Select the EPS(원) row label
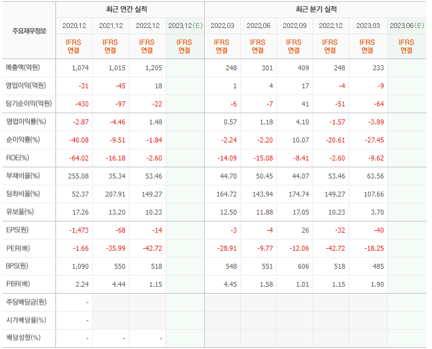The image size is (432, 349). click(x=17, y=230)
